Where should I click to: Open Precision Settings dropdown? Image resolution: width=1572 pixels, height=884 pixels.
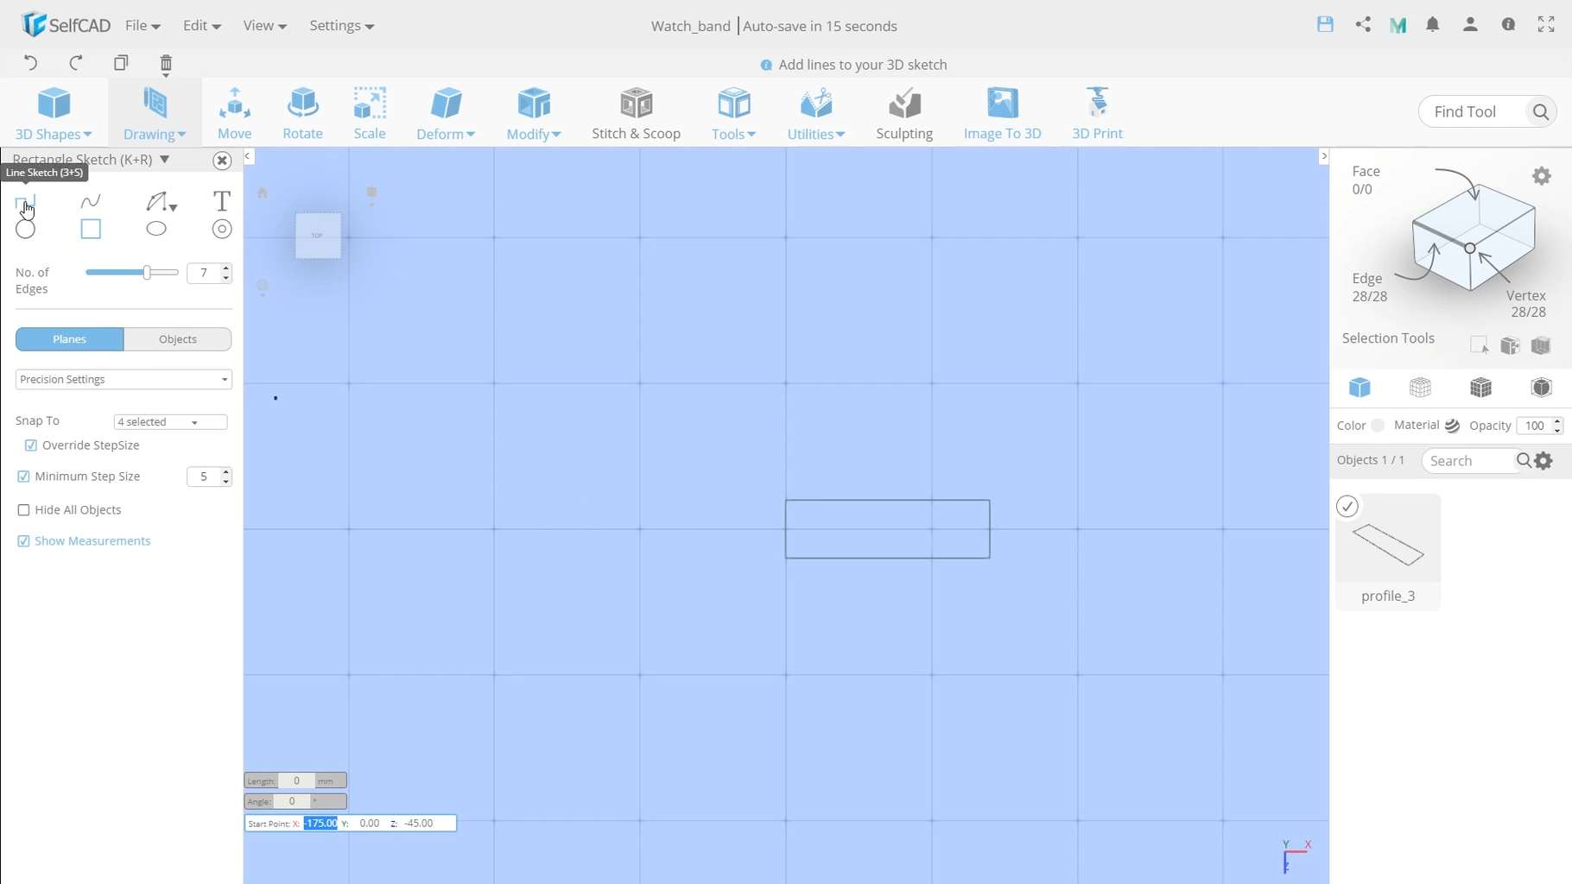click(124, 379)
